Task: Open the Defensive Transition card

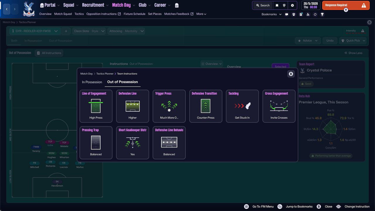Action: (x=206, y=106)
